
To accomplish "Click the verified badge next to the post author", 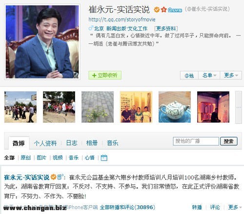I will [53, 177].
